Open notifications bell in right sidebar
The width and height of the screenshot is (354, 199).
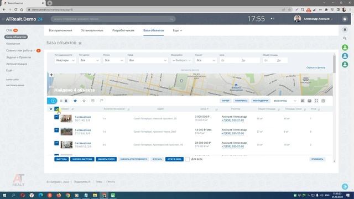(345, 29)
